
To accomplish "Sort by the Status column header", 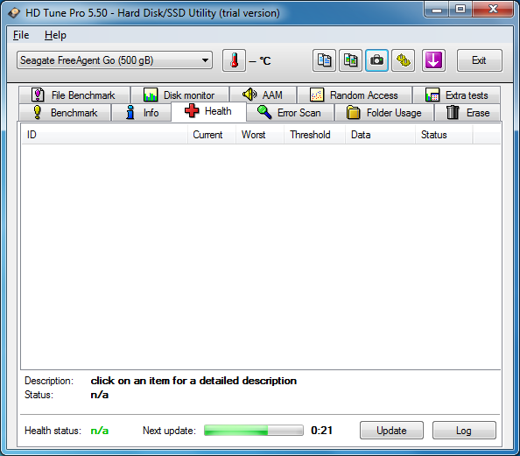I will [x=444, y=135].
